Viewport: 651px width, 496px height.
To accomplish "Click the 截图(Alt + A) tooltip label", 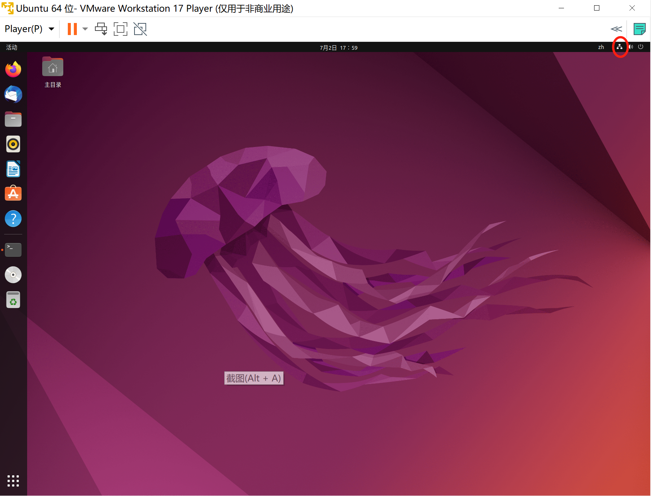I will (x=254, y=378).
